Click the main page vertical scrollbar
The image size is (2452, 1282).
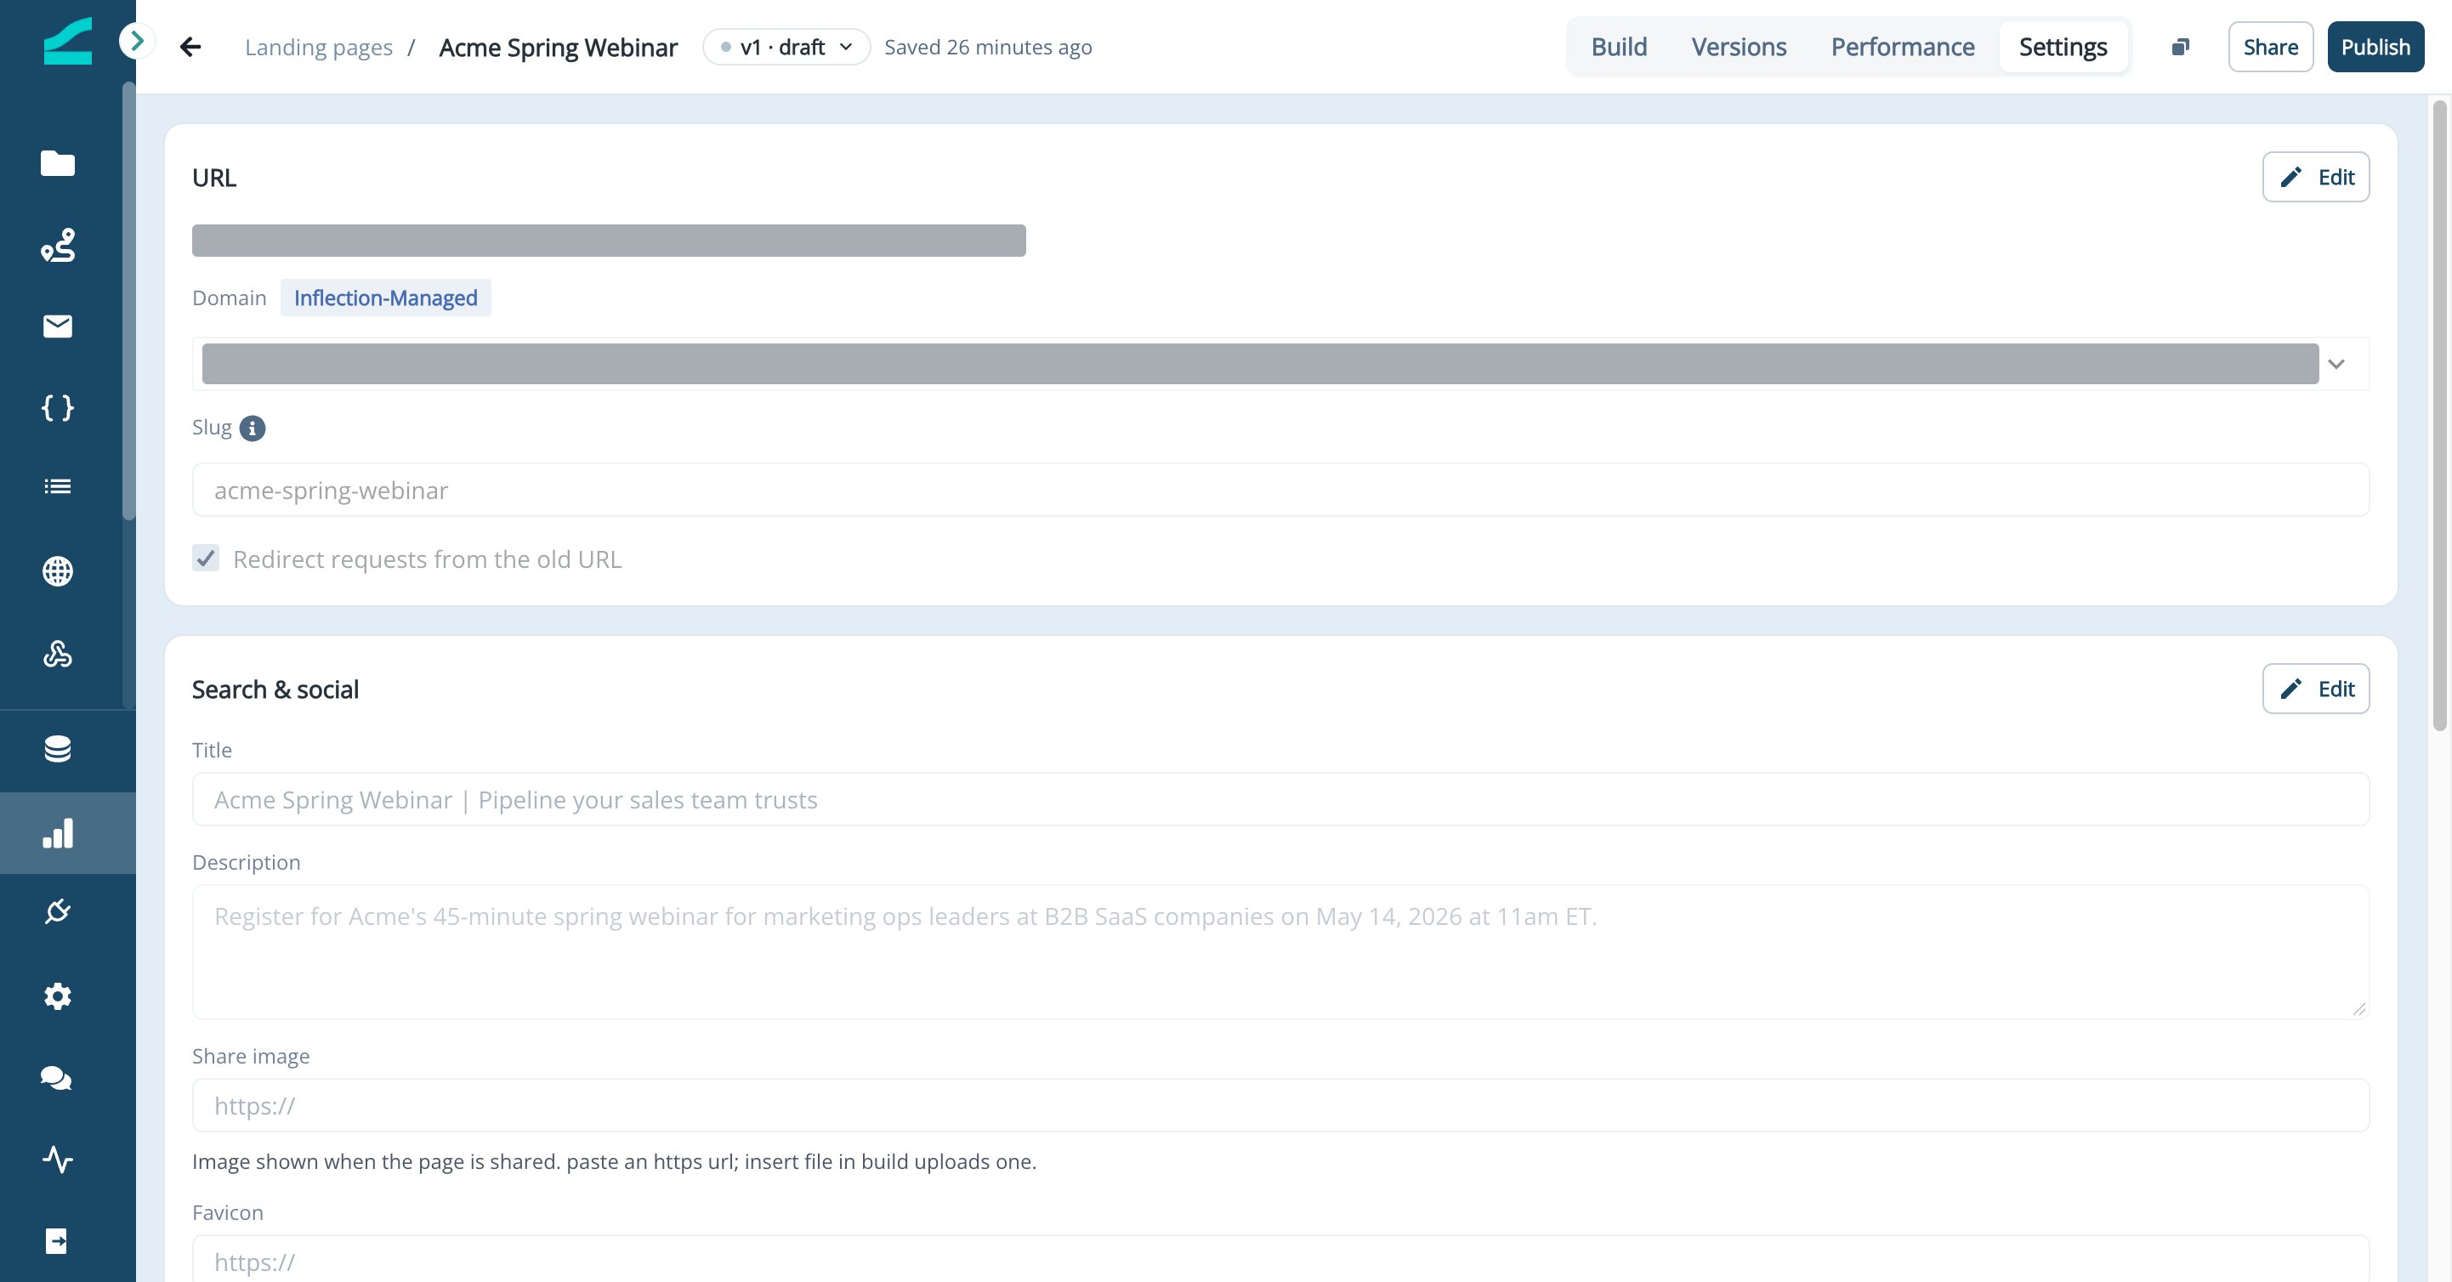(x=2438, y=416)
